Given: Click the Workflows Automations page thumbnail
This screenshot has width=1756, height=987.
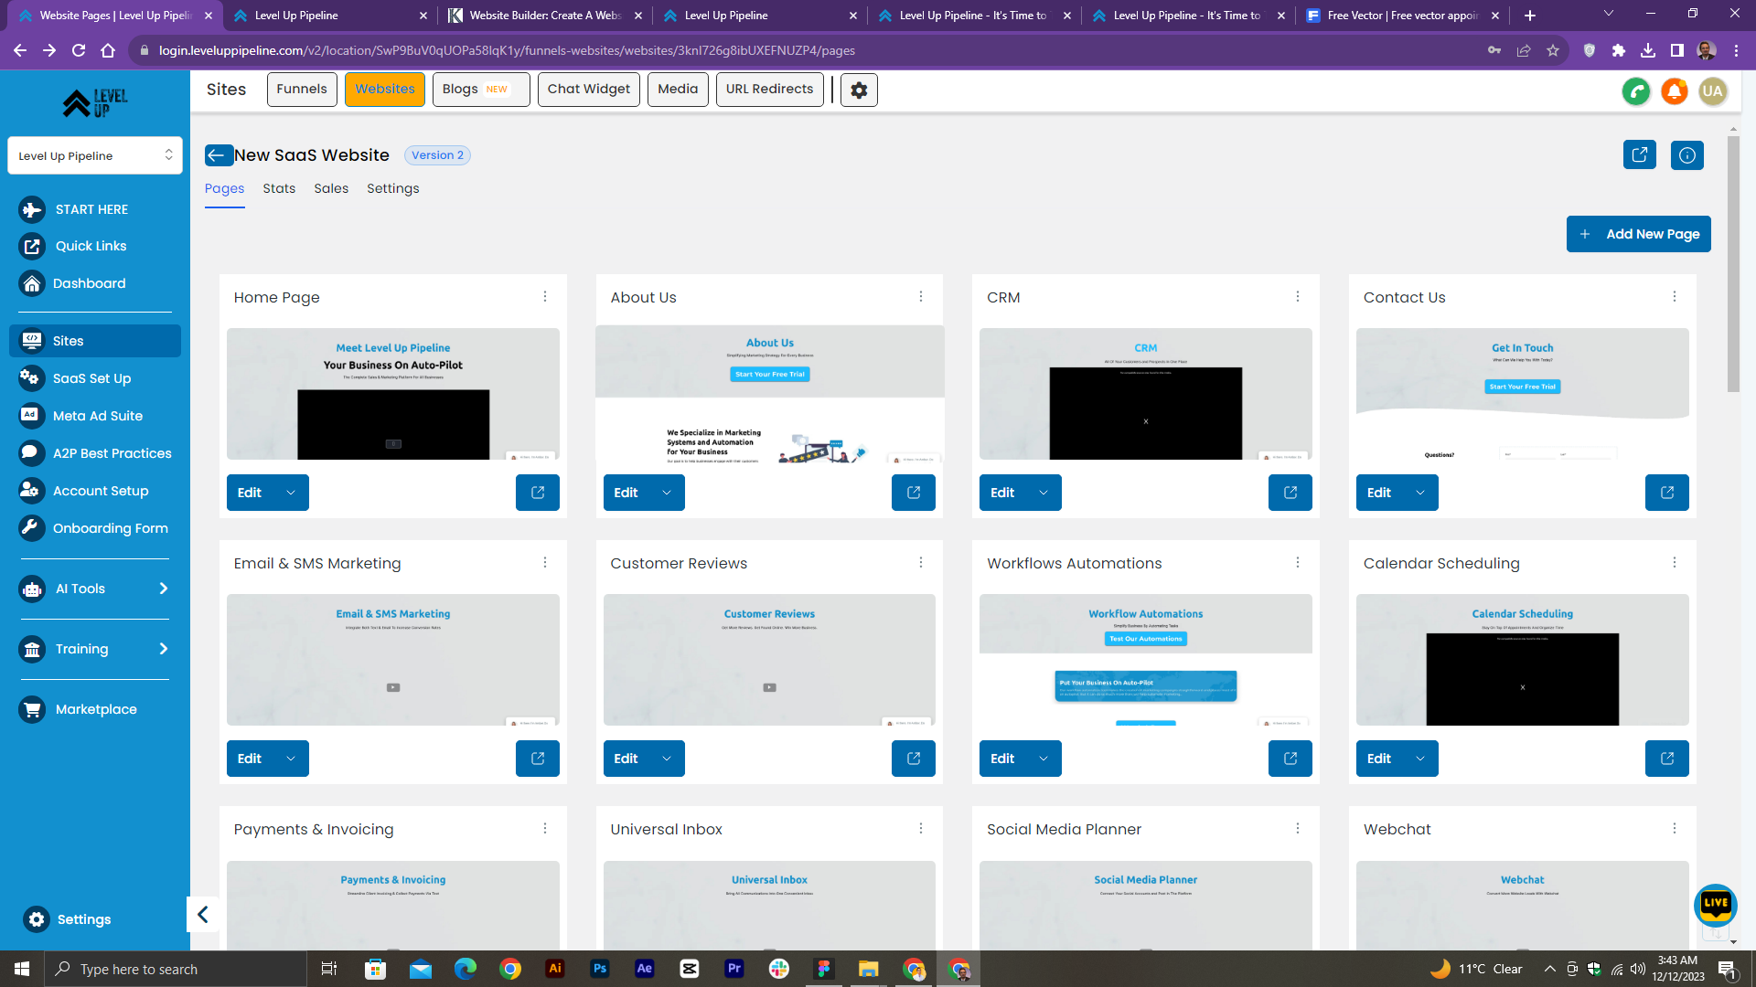Looking at the screenshot, I should (1145, 660).
